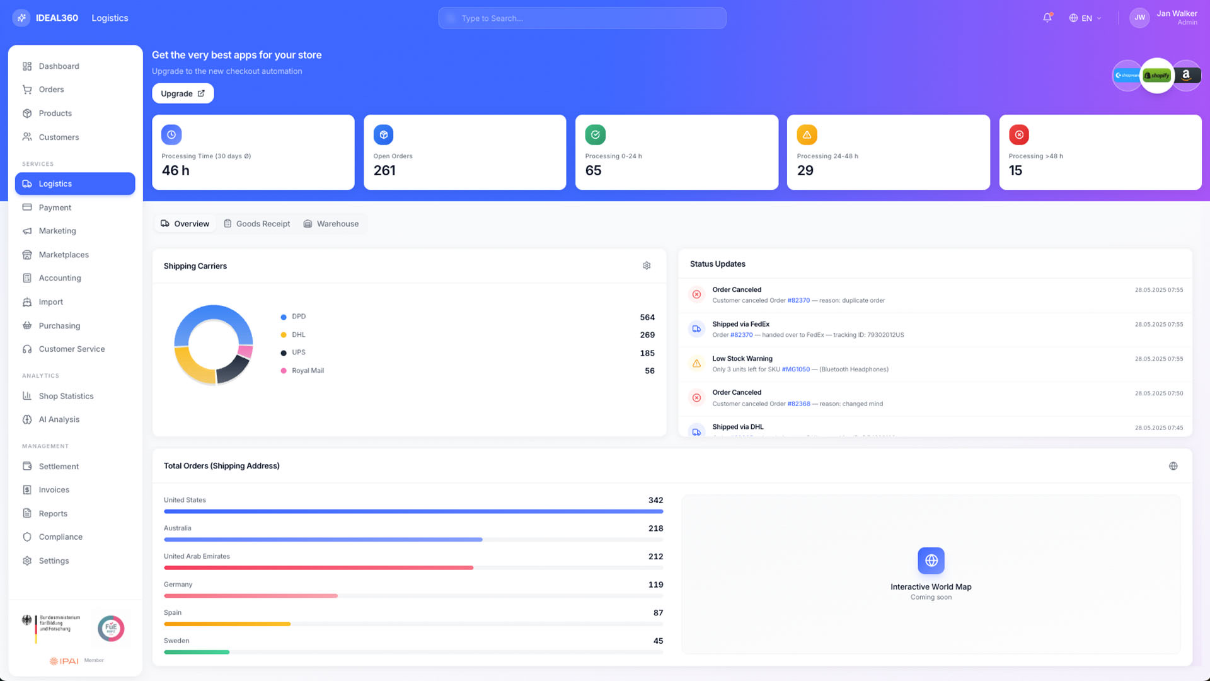Click the Open Orders box icon
This screenshot has width=1210, height=681.
click(383, 135)
